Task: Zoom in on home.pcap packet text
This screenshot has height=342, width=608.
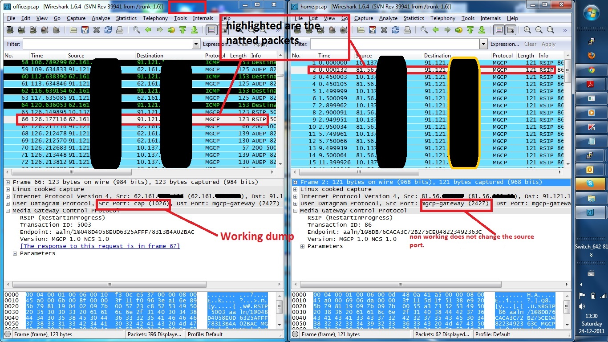Action: (x=527, y=30)
